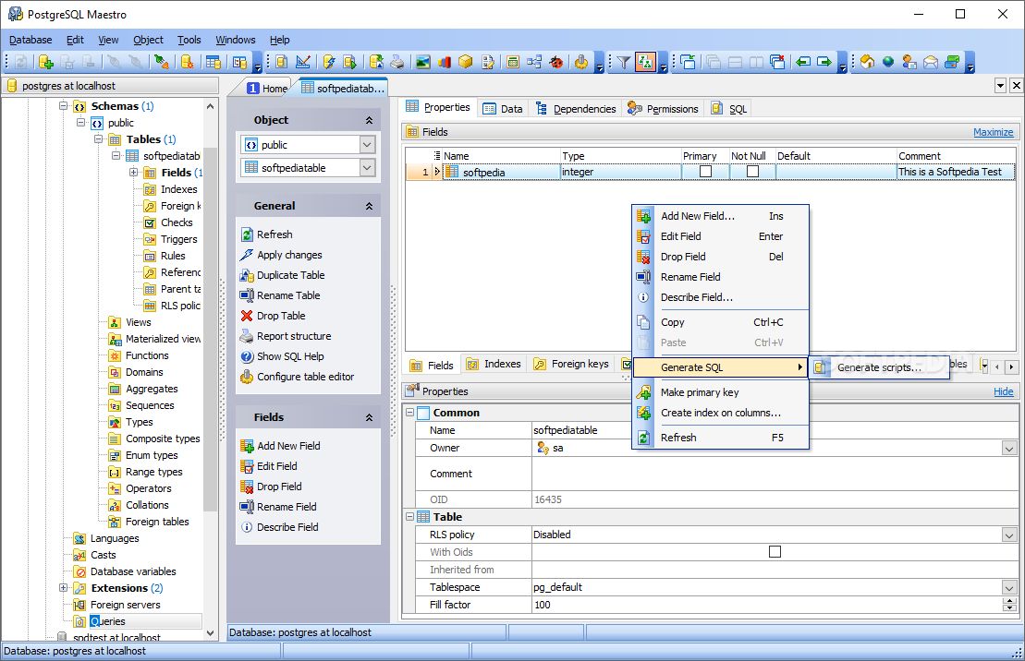Click the SQL script lightning bolt toolbar icon

click(x=329, y=62)
